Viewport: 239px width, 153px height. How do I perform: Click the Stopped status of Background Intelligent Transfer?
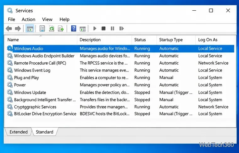142,100
